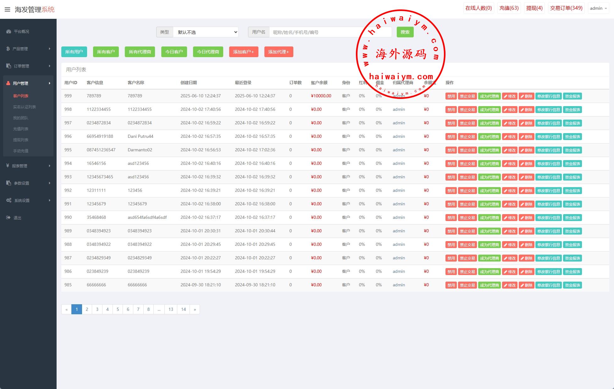
Task: Click 删除 button for user 998
Action: [x=526, y=110]
